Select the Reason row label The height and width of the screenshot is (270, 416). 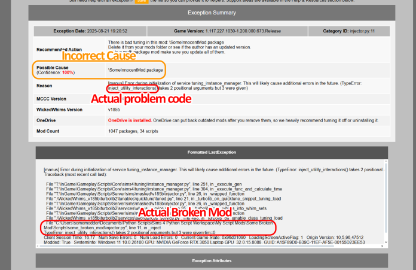(x=44, y=86)
